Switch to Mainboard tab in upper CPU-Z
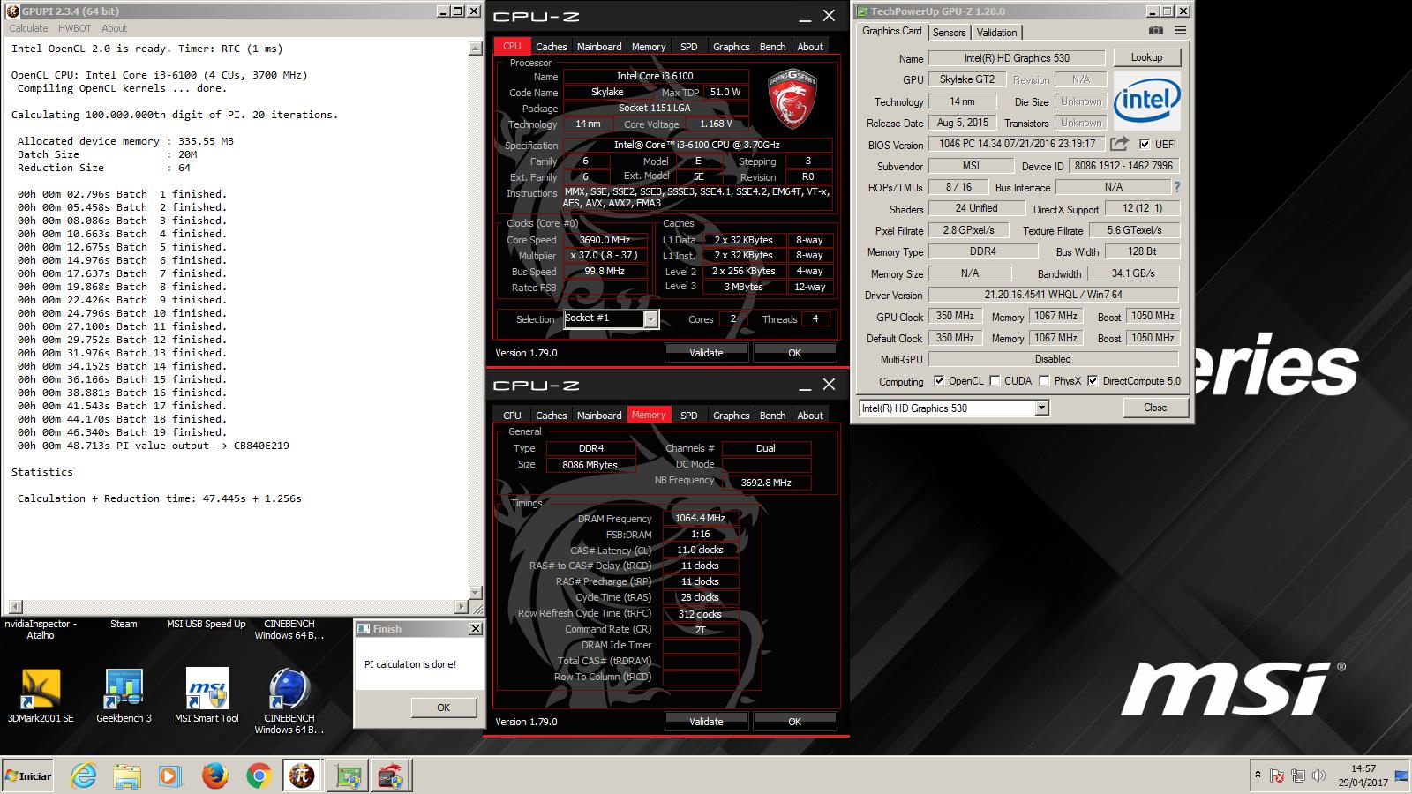The height and width of the screenshot is (794, 1412). (599, 47)
